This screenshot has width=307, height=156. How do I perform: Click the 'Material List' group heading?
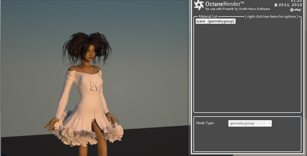pos(208,17)
